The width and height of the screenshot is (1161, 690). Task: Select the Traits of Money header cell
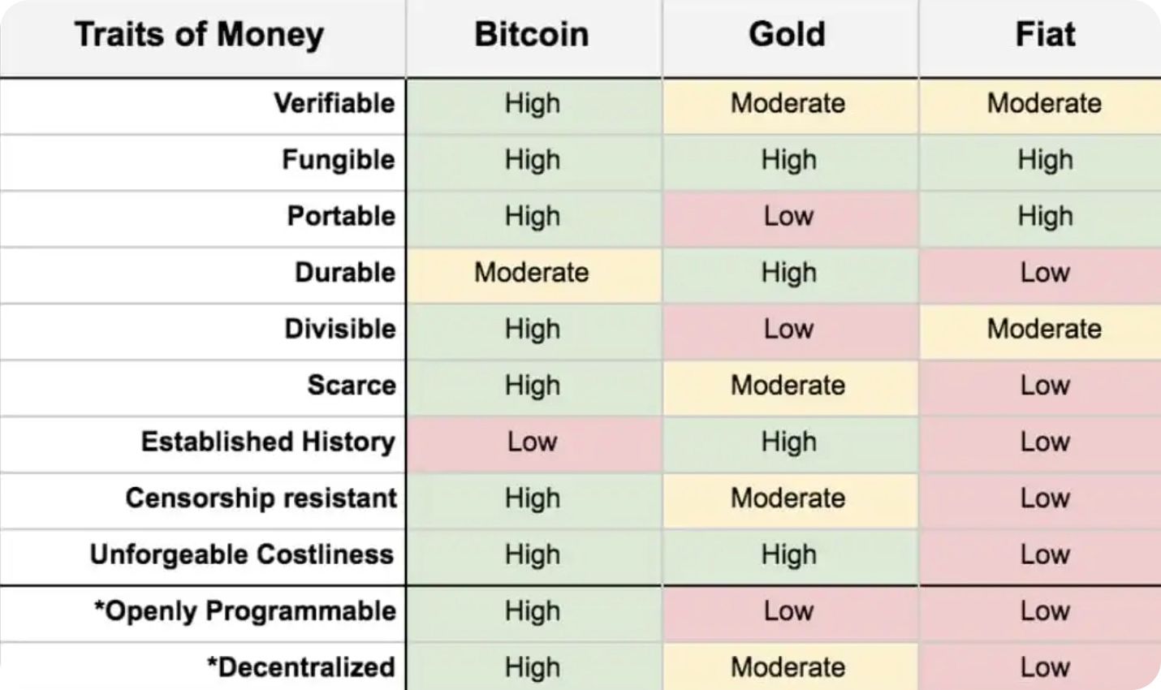[x=199, y=35]
